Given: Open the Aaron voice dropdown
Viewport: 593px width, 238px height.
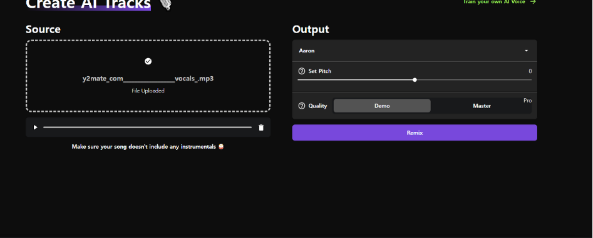Looking at the screenshot, I should coord(415,51).
